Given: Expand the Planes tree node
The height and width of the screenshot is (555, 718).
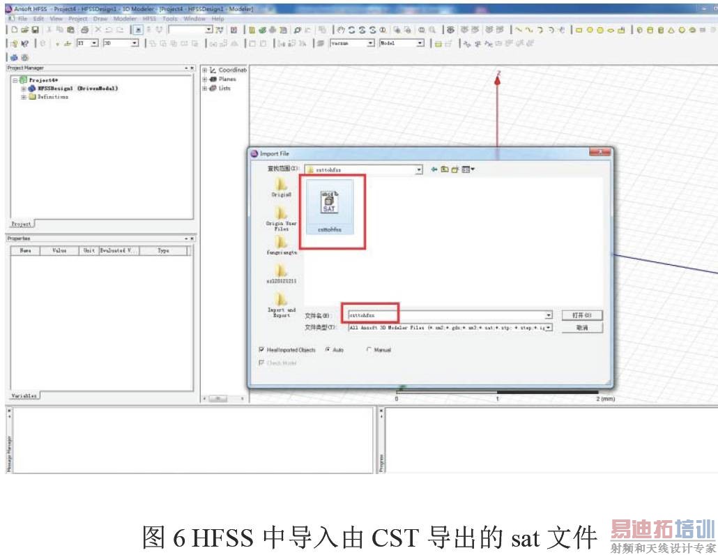Looking at the screenshot, I should pos(205,79).
